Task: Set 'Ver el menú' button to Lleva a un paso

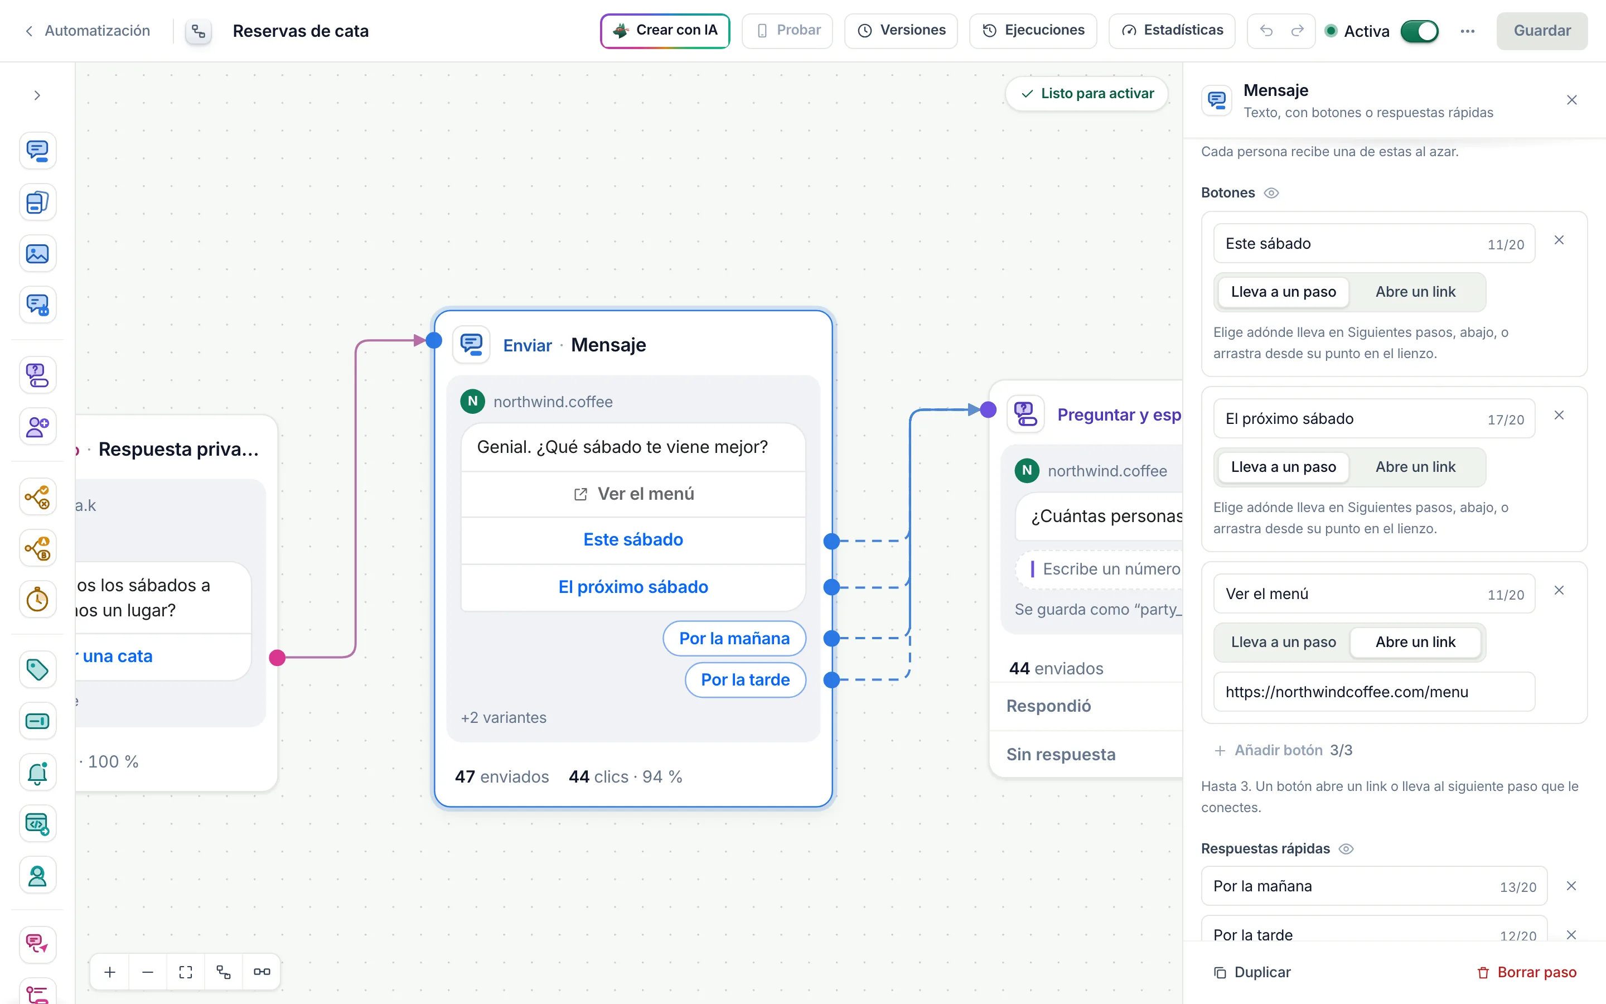Action: (x=1283, y=642)
